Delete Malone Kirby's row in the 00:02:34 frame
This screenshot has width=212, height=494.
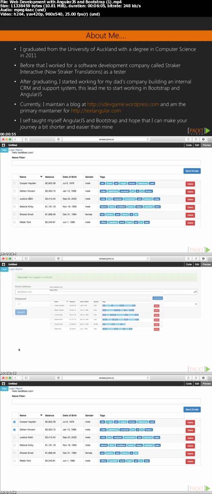click(x=190, y=207)
